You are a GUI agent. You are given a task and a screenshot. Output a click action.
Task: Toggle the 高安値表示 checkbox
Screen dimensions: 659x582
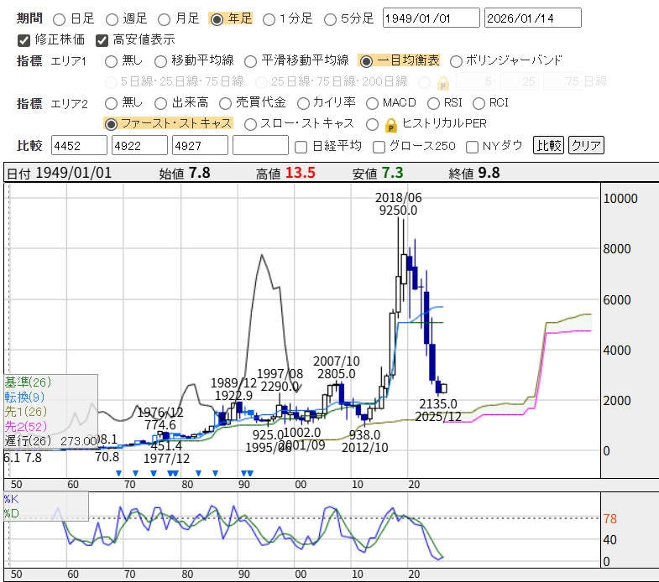pyautogui.click(x=102, y=40)
